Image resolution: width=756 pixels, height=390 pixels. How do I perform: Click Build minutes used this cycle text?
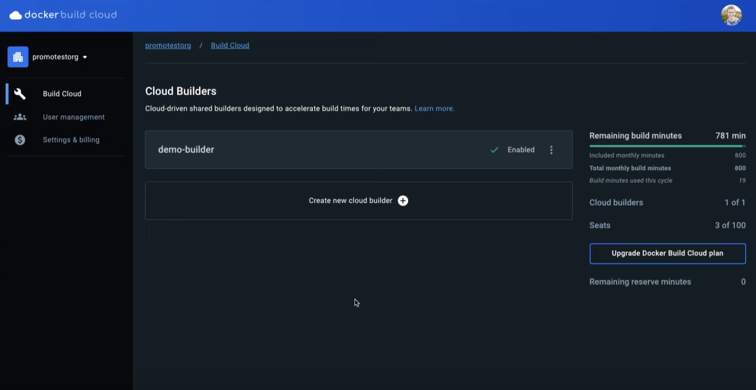pyautogui.click(x=631, y=181)
